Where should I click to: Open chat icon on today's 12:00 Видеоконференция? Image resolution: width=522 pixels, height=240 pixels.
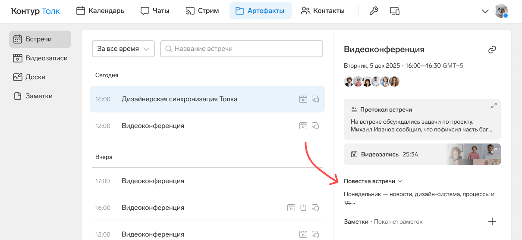(315, 126)
